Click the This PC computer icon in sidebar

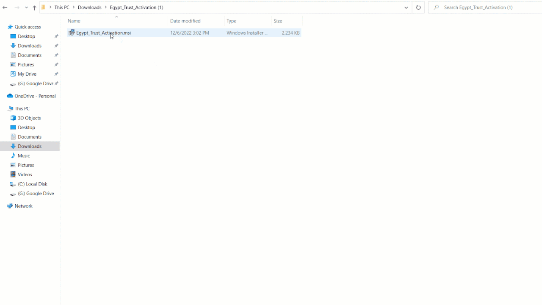point(10,109)
